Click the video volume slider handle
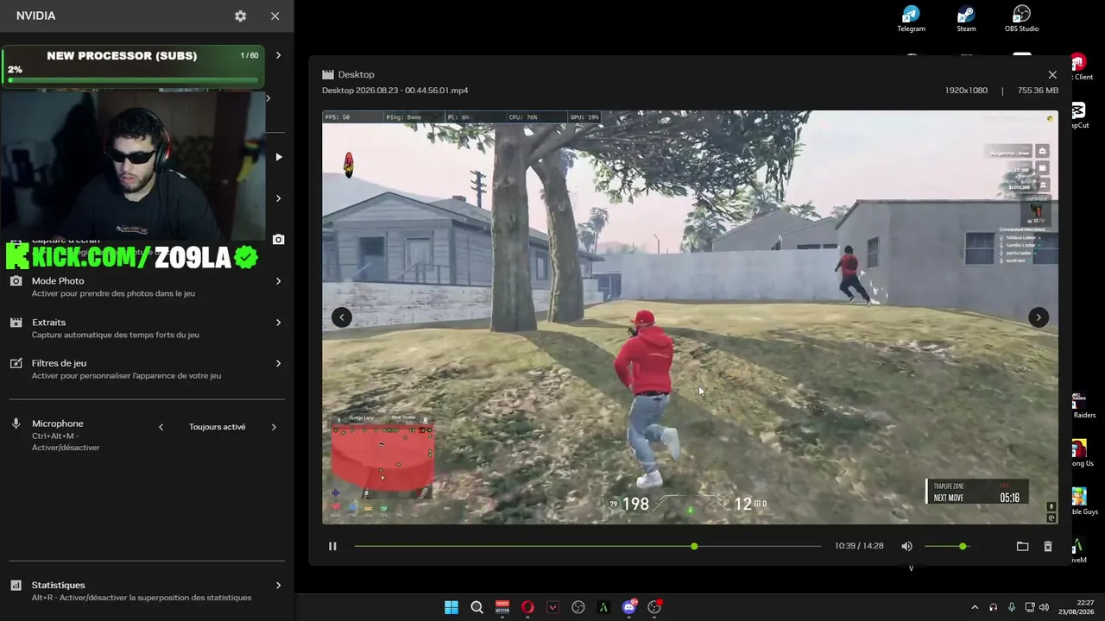The image size is (1105, 621). pyautogui.click(x=963, y=546)
